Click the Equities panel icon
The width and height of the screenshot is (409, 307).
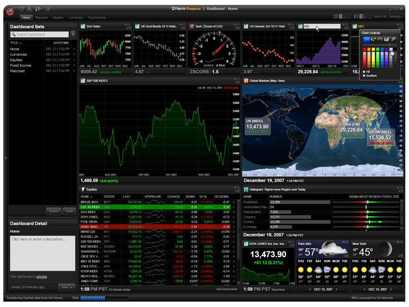click(x=83, y=190)
